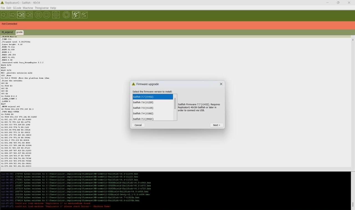Viewport: 355px width, 210px height.
Task: Click the first Build toolbar icon
Action: [4, 15]
